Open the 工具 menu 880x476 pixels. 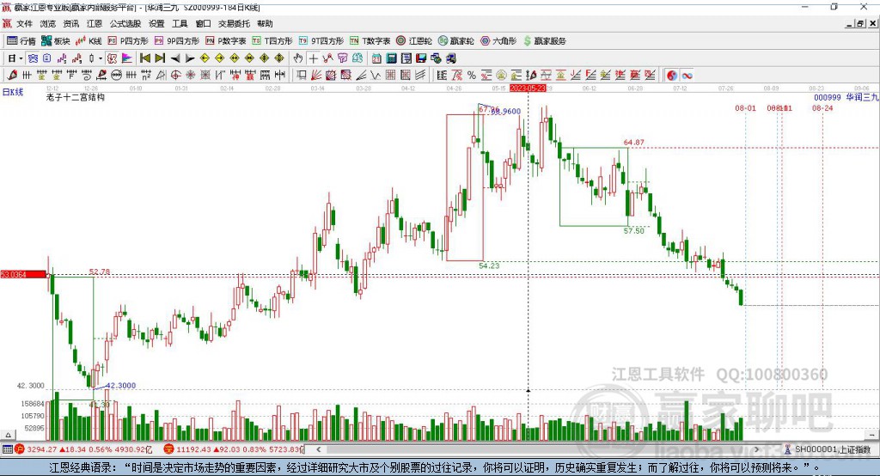point(180,23)
